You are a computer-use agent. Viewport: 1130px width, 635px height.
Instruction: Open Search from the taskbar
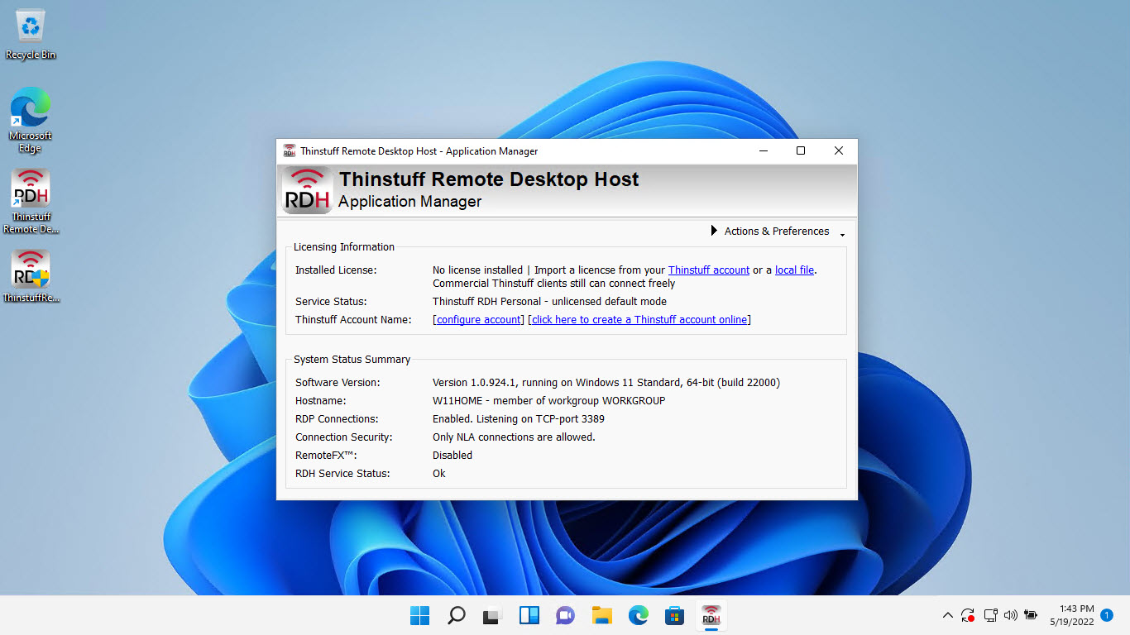456,615
